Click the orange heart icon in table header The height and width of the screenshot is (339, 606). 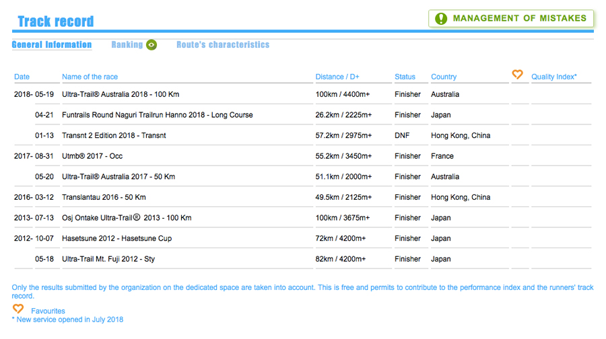(x=517, y=75)
